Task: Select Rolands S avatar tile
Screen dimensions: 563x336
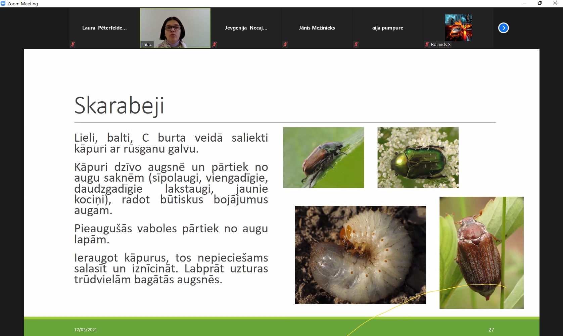Action: (458, 28)
